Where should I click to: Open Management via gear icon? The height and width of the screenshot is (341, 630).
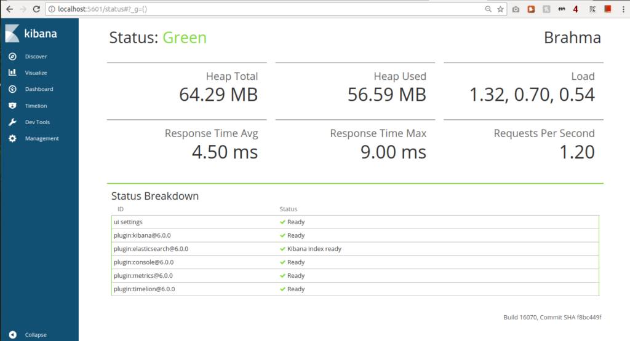12,138
